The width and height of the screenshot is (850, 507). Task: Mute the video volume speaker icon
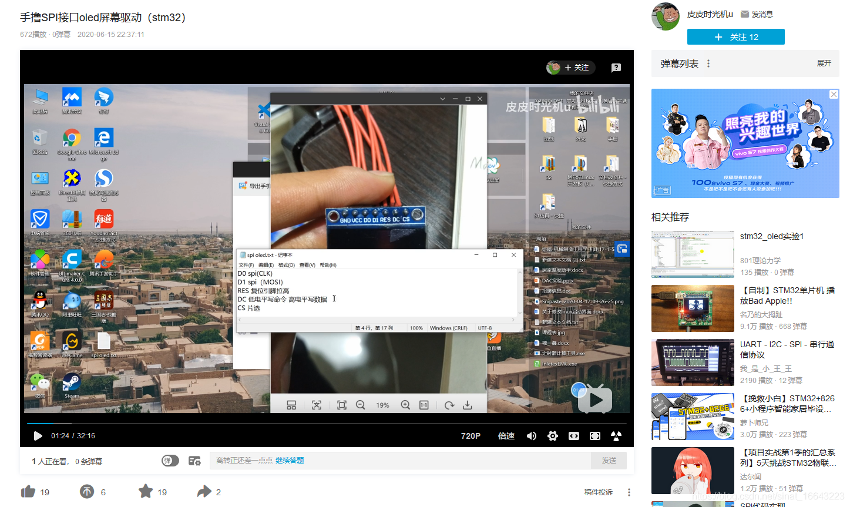[532, 436]
